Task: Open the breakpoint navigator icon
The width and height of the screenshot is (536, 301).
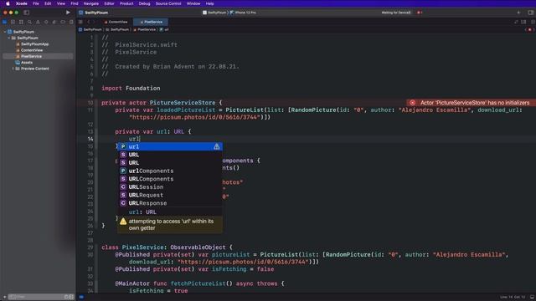Action: (x=63, y=22)
